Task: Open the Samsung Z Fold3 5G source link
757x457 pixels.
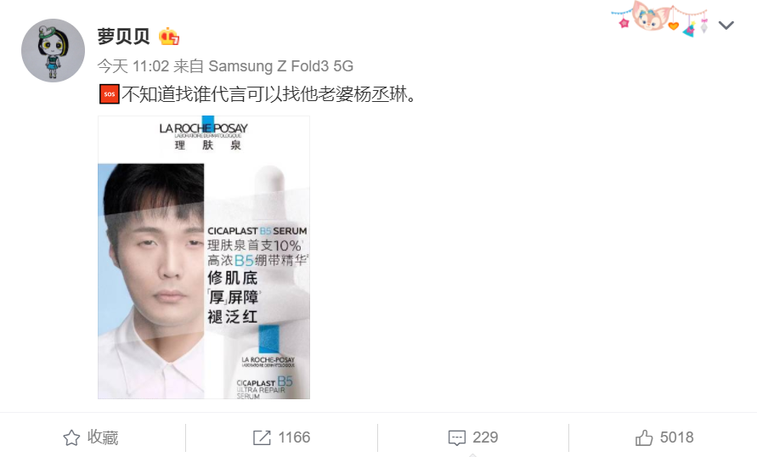Action: pos(280,66)
